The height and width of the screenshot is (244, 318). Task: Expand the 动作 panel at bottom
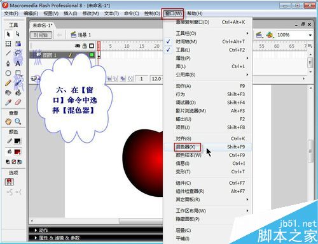[x=36, y=230]
